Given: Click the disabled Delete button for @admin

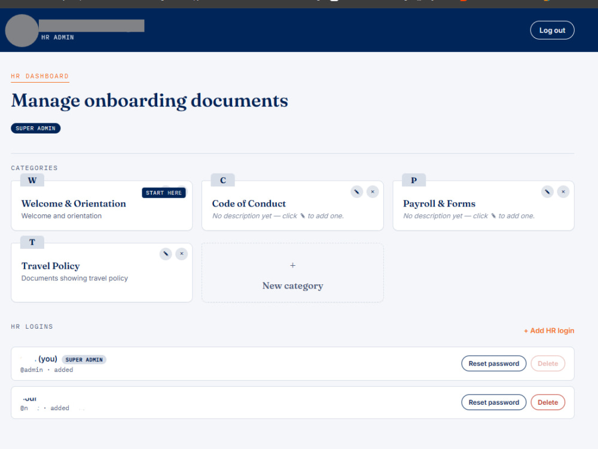Looking at the screenshot, I should click(548, 363).
